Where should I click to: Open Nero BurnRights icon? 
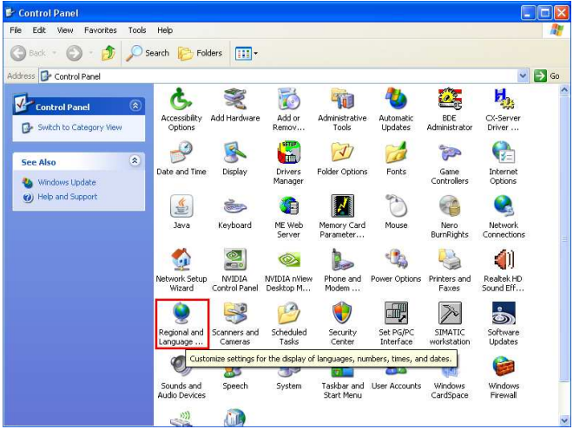450,217
